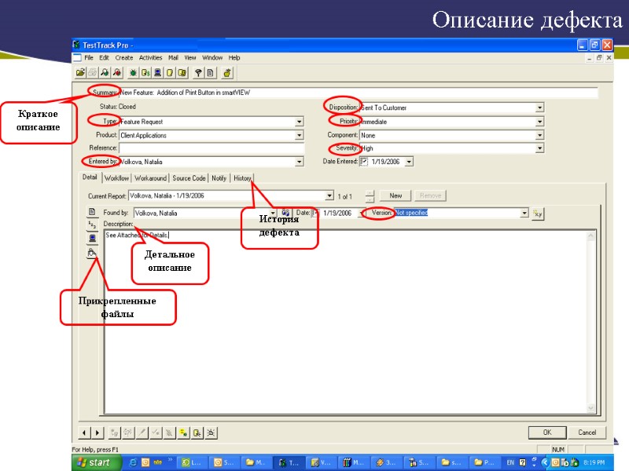Expand the Current Report dropdown

tap(329, 195)
